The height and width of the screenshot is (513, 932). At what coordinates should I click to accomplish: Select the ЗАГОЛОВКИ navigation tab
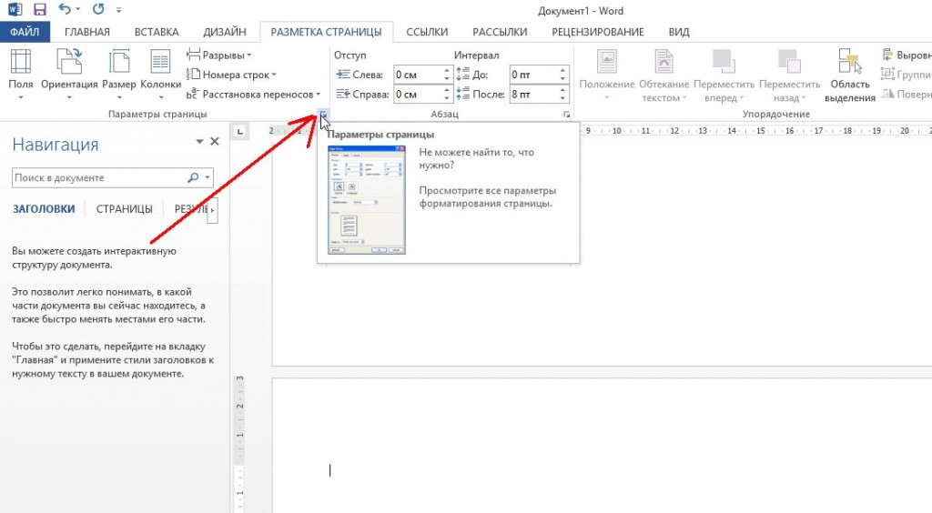coord(44,209)
